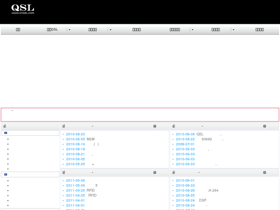Click the lower blue arrow icon in the left sidebar
280x210 pixels.
click(x=6, y=175)
